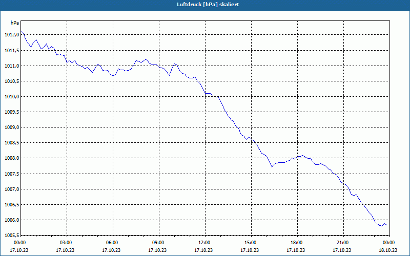Viewport: 410px width, 256px height.
Task: Click the 12:00 time label
Action: pyautogui.click(x=204, y=243)
